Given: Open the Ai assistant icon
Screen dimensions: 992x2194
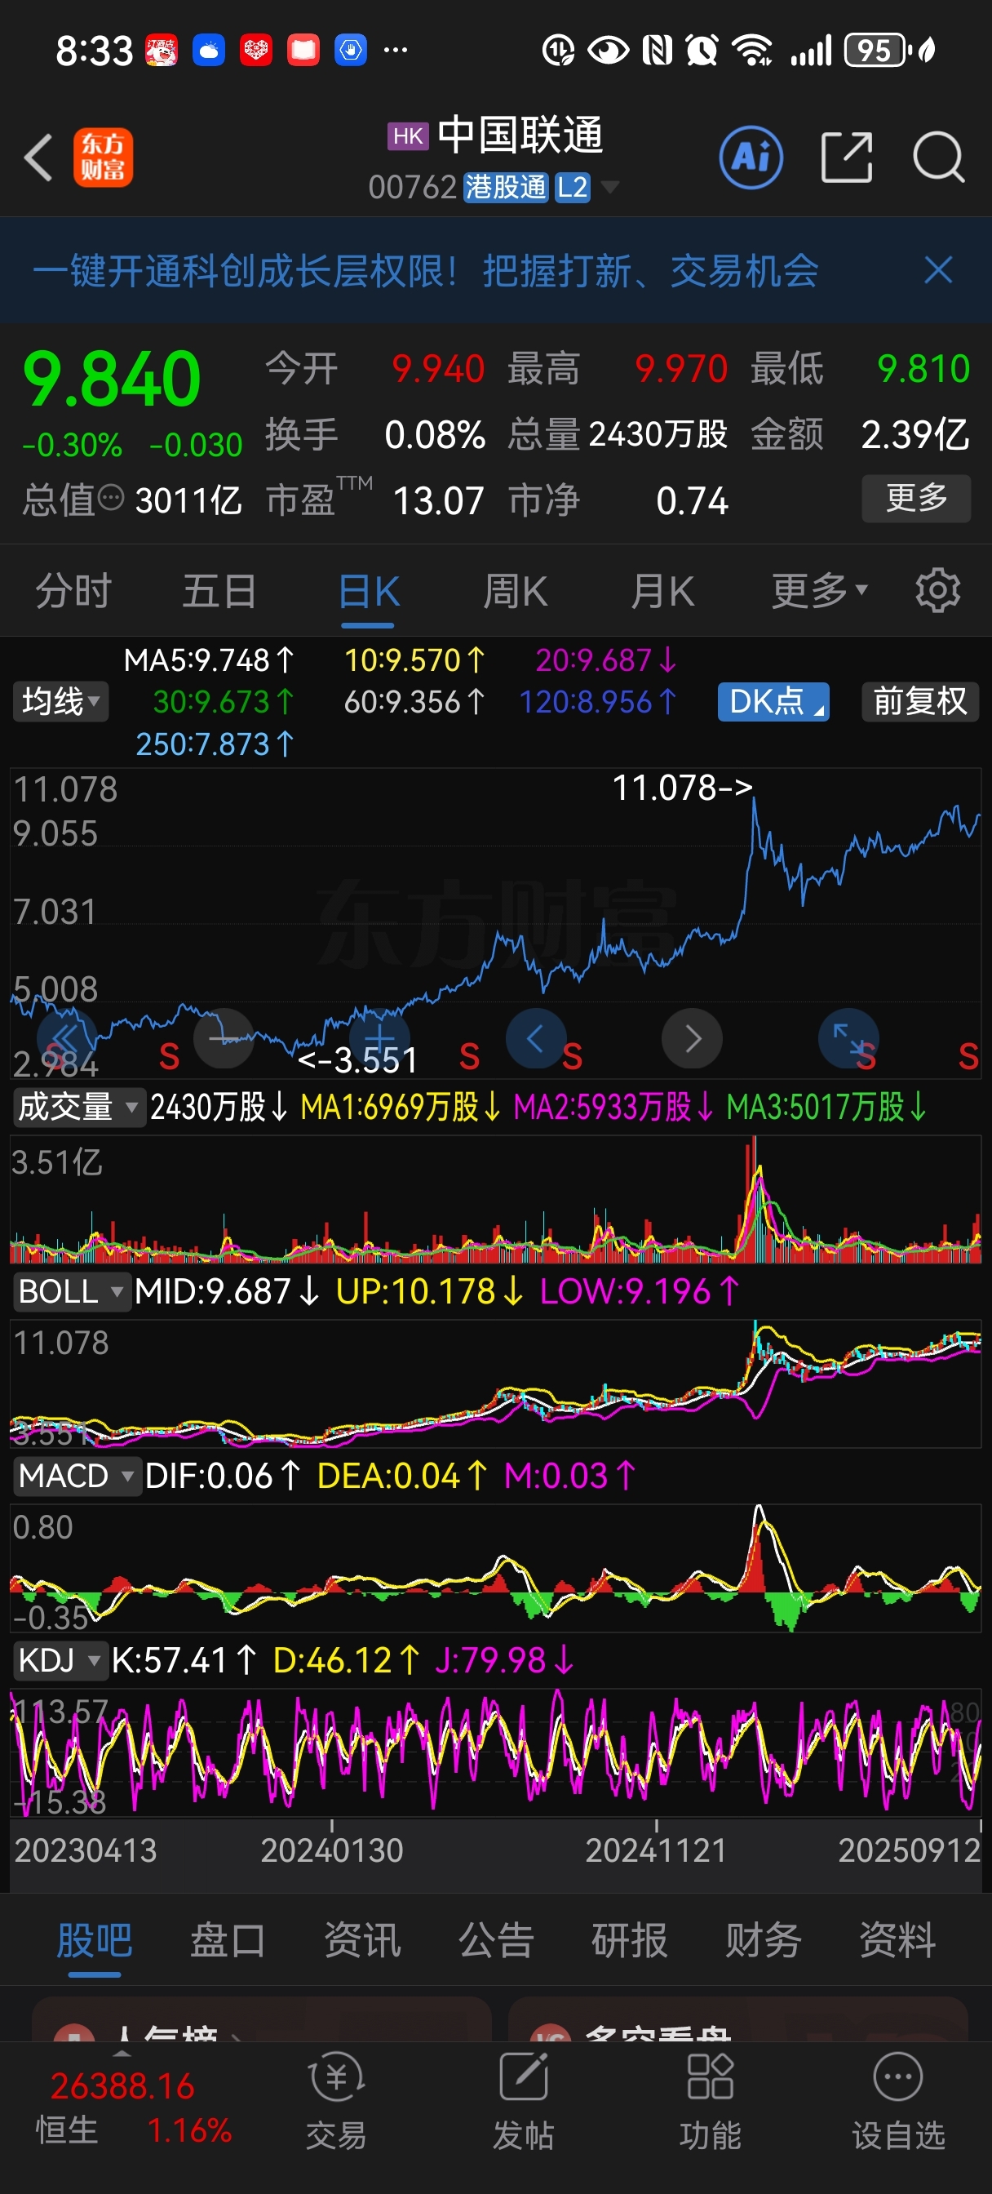Looking at the screenshot, I should coord(751,158).
